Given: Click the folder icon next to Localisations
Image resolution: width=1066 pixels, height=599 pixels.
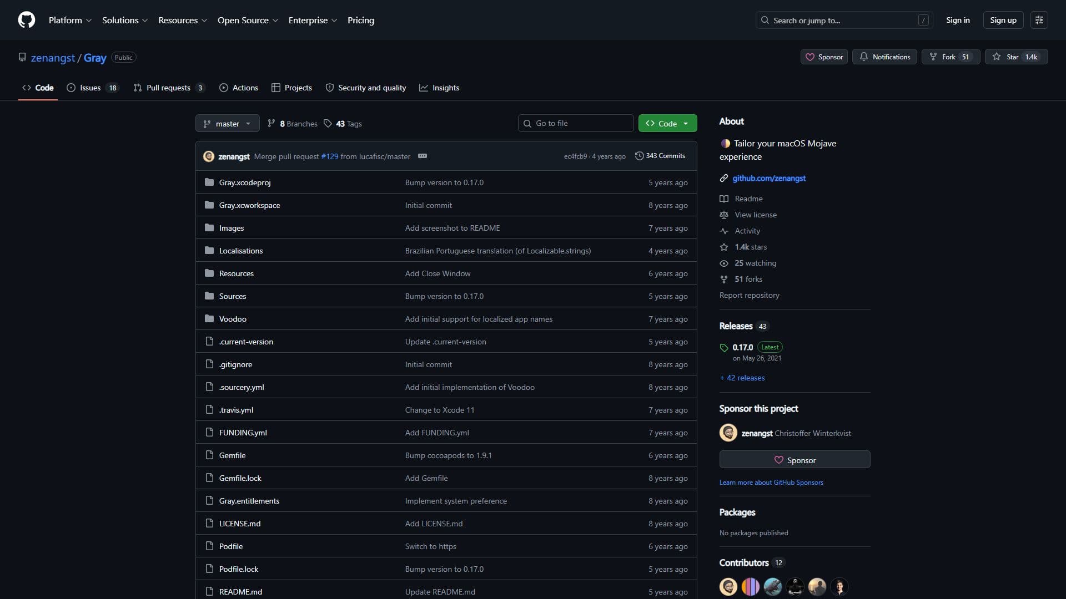Looking at the screenshot, I should click(209, 250).
